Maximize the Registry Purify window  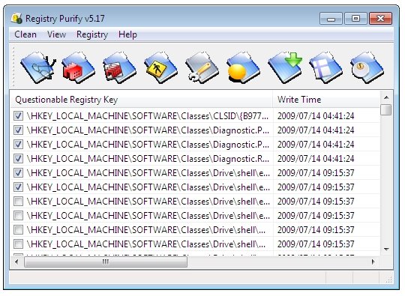point(355,19)
